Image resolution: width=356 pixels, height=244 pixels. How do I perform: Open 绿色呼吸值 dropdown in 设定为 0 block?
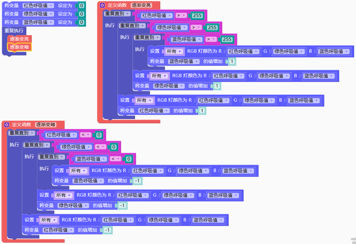click(38, 14)
